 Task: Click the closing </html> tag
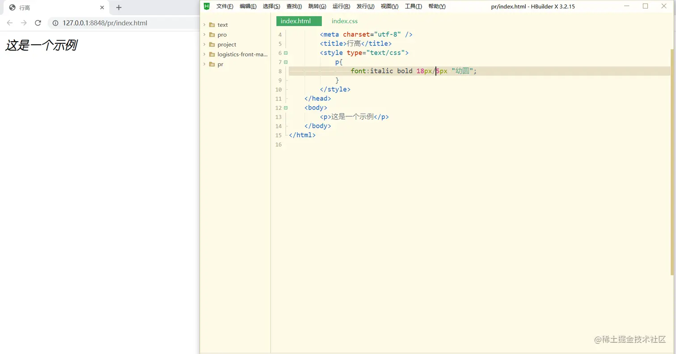tap(302, 135)
